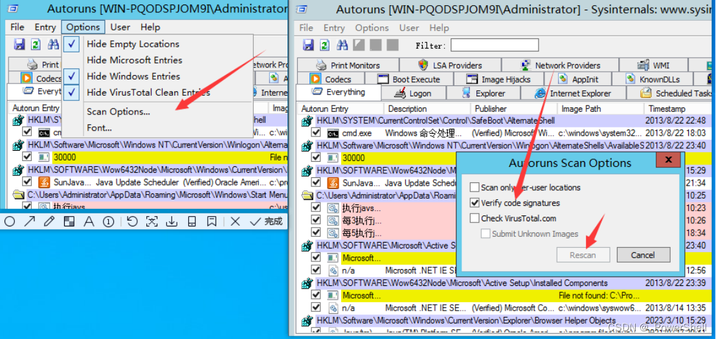The width and height of the screenshot is (716, 339).
Task: Enable the Check VirusTotal.com checkbox
Action: coord(475,219)
